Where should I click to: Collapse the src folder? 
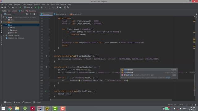6,25
